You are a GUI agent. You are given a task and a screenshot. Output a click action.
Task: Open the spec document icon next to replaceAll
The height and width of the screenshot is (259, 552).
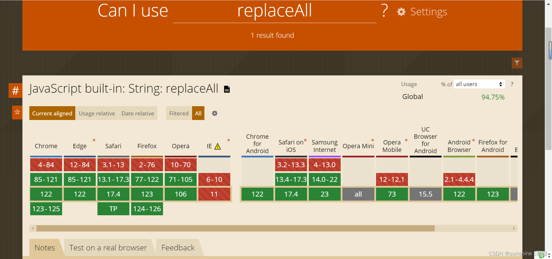coord(227,89)
